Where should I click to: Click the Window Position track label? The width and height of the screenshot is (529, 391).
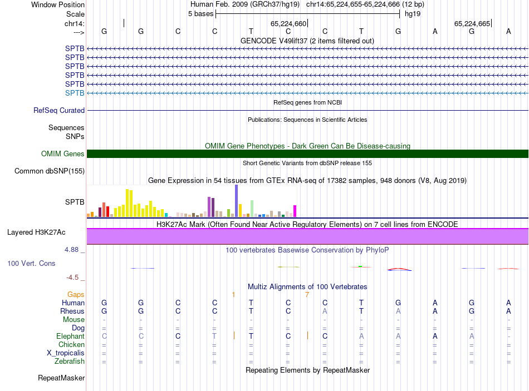point(58,4)
